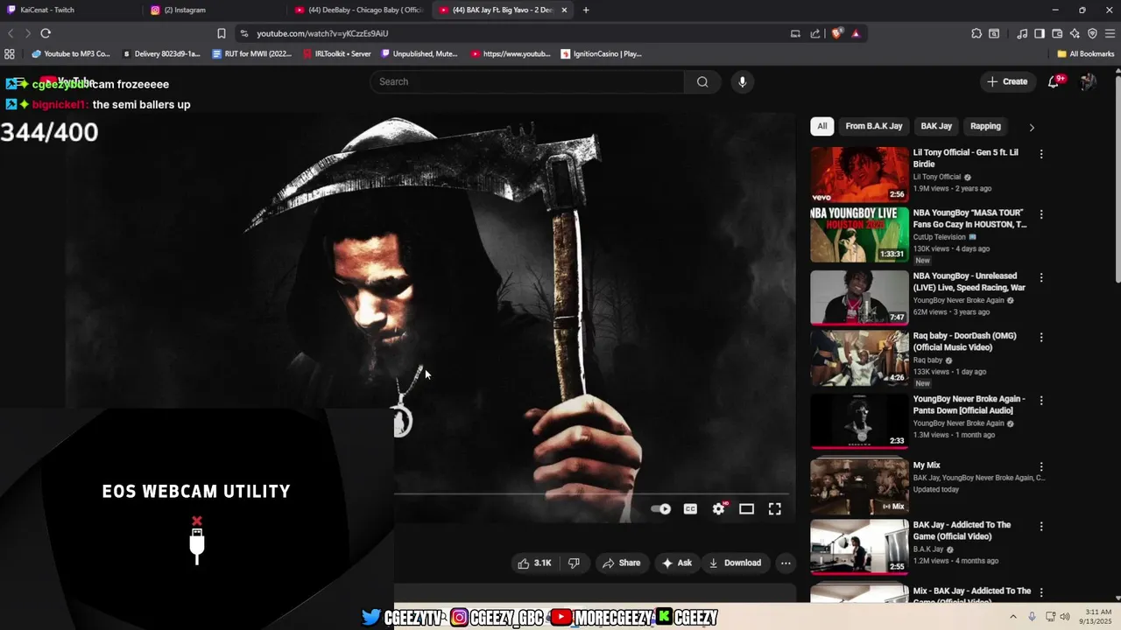Open the browser main hamburger menu

coord(1110,33)
